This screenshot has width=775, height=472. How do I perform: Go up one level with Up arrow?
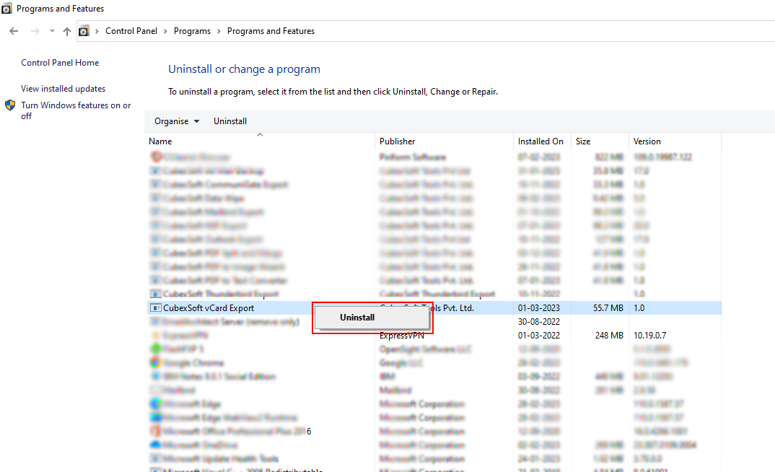tap(67, 31)
